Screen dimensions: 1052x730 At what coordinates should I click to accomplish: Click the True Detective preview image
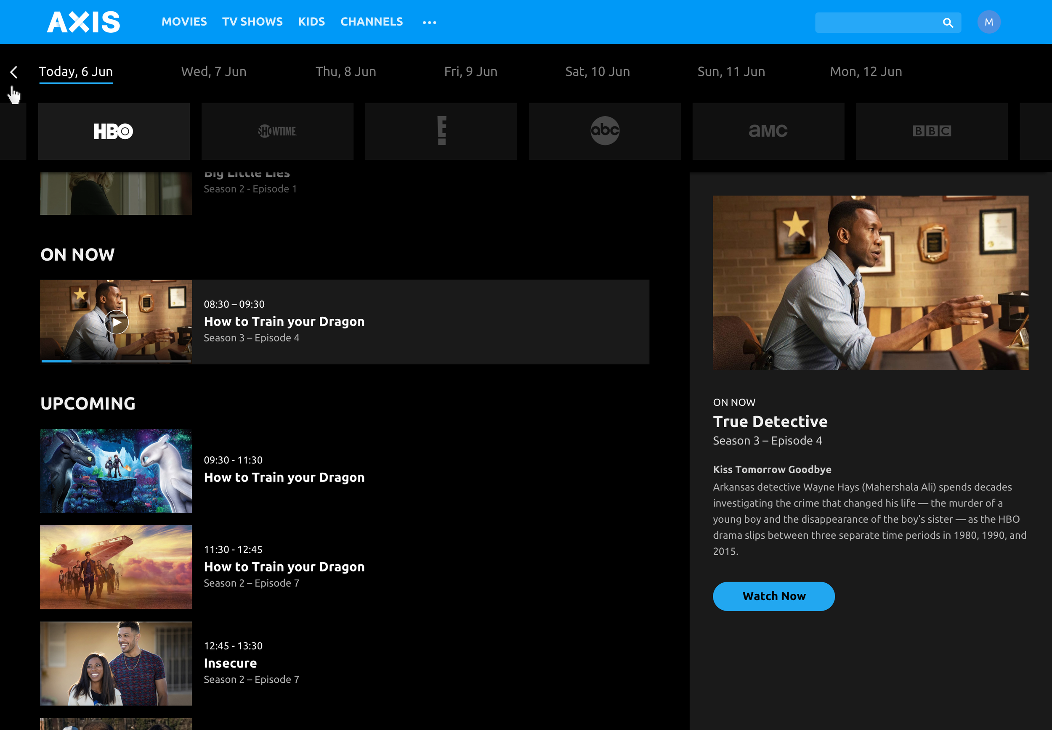click(870, 283)
